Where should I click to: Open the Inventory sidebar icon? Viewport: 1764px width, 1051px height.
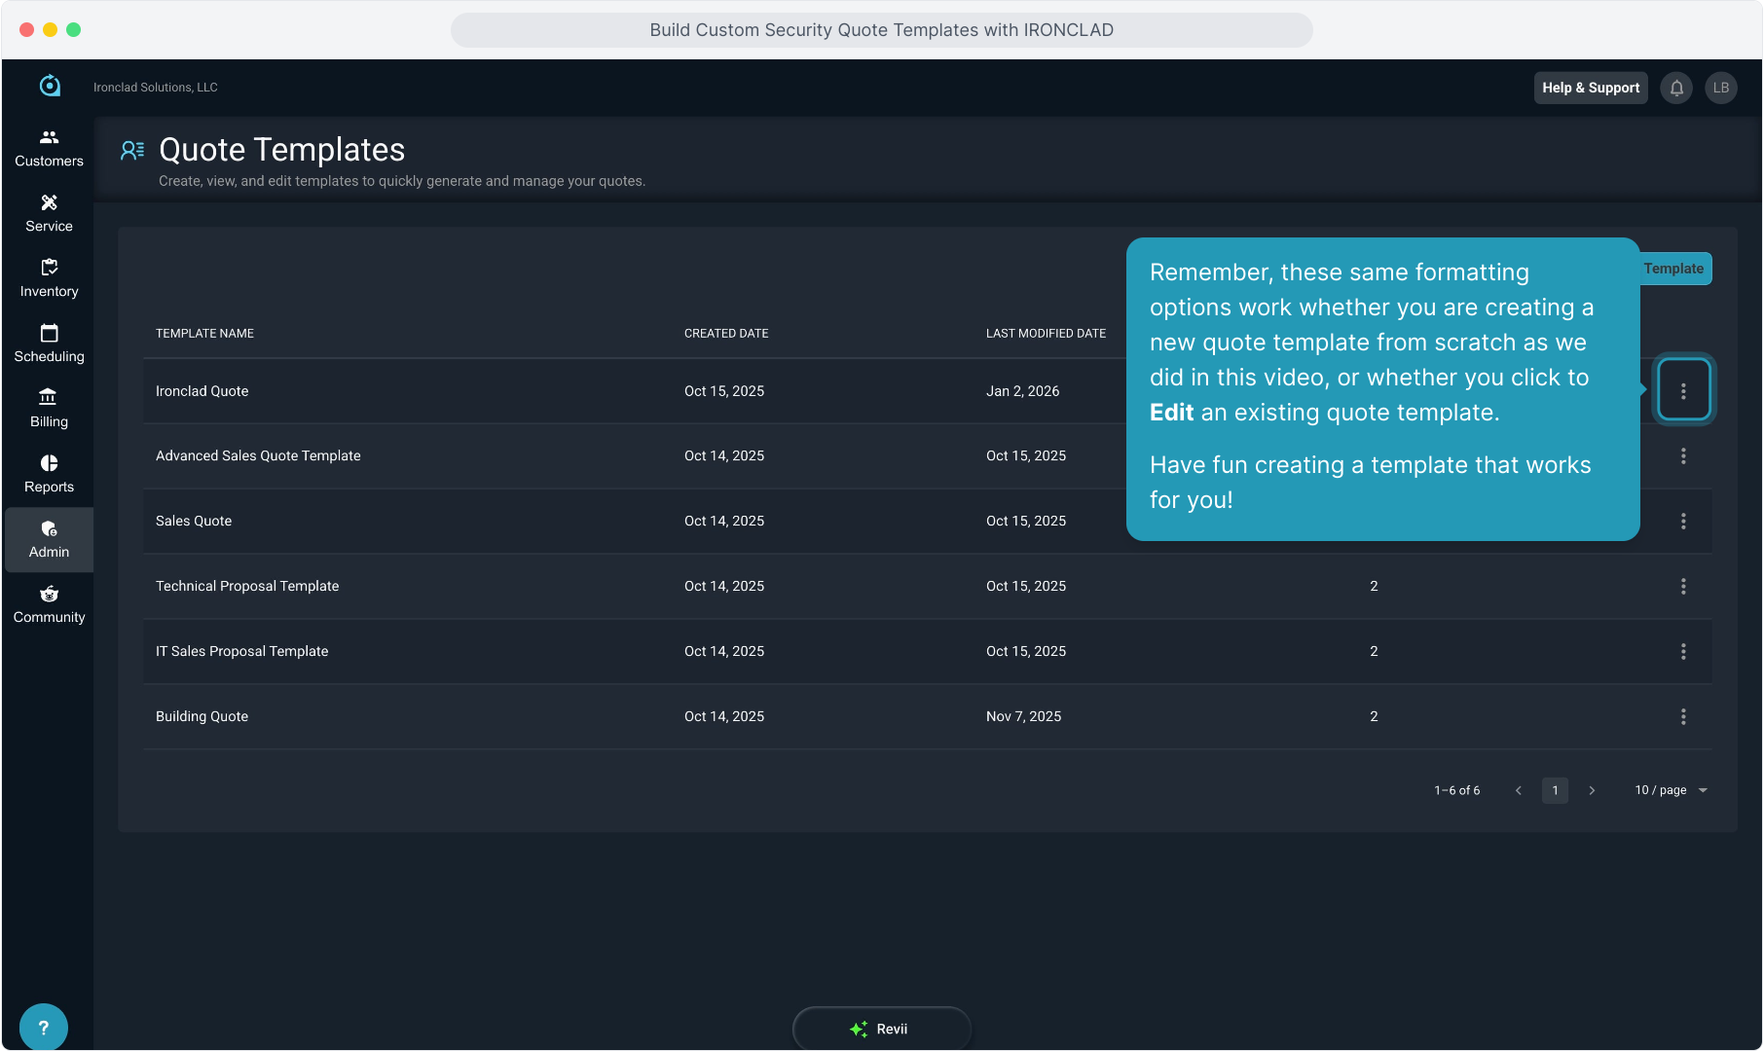[x=49, y=278]
